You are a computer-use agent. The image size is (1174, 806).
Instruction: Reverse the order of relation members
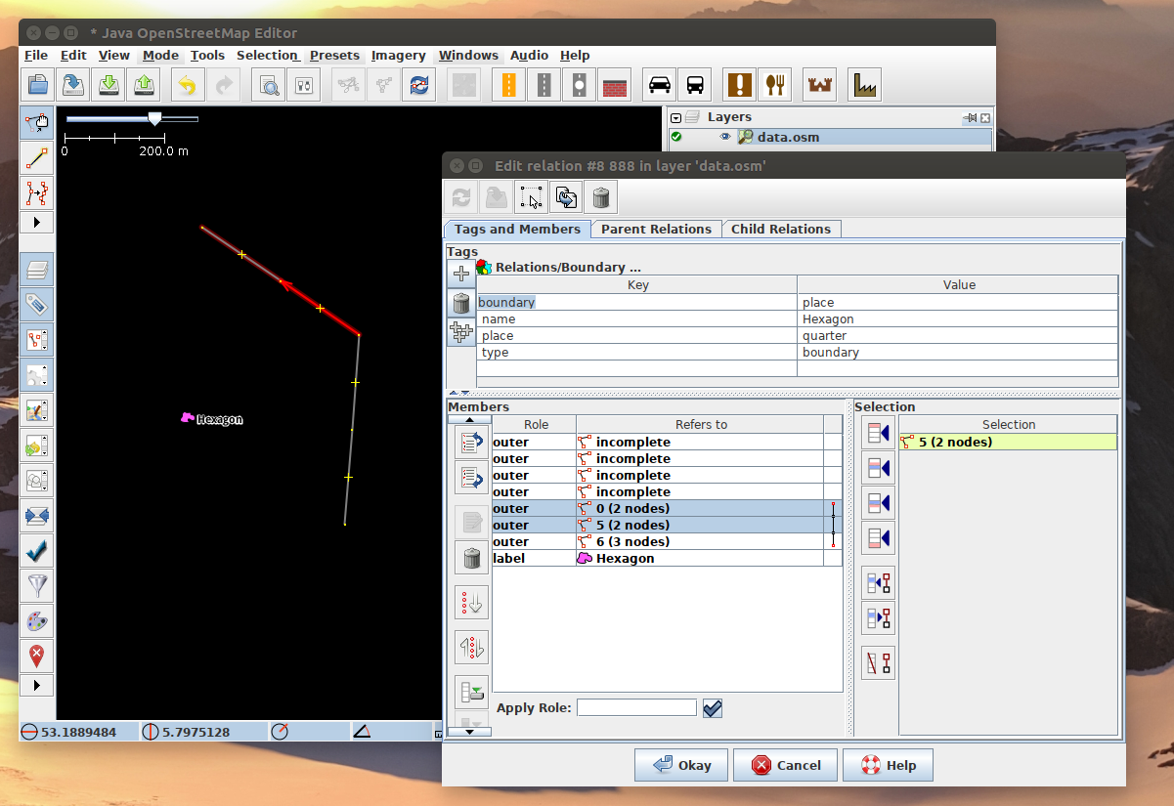point(472,647)
